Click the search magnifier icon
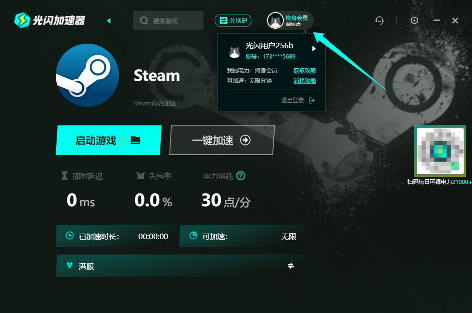 (144, 20)
